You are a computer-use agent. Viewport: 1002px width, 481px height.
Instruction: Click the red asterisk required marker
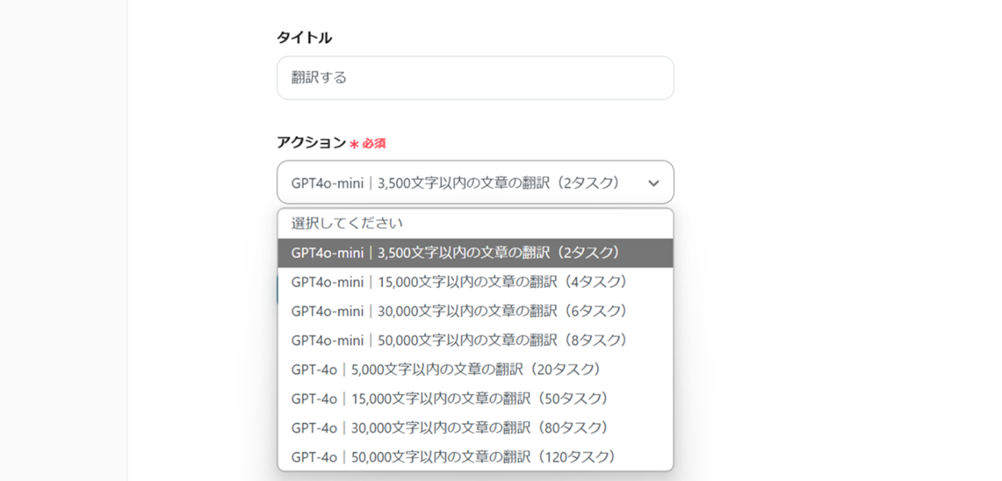pyautogui.click(x=354, y=144)
